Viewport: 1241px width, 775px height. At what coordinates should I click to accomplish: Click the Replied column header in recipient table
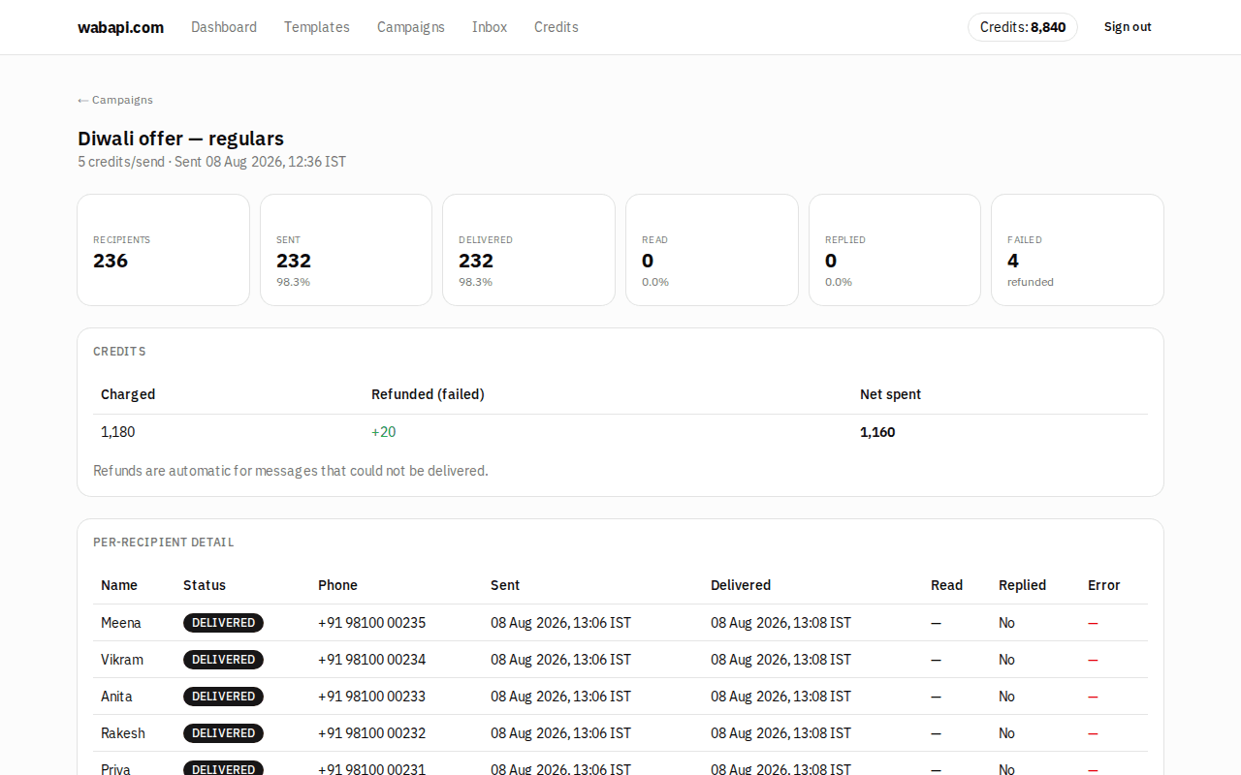tap(1022, 585)
